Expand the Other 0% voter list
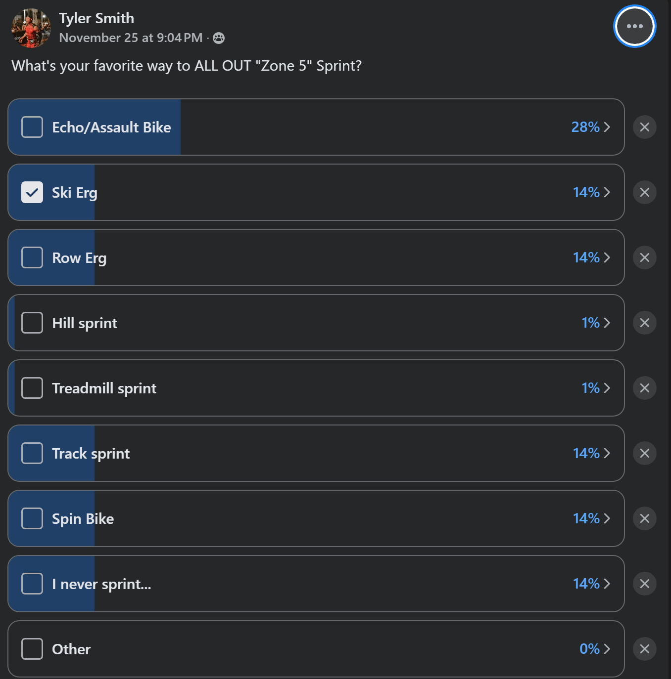This screenshot has height=679, width=671. [x=595, y=649]
